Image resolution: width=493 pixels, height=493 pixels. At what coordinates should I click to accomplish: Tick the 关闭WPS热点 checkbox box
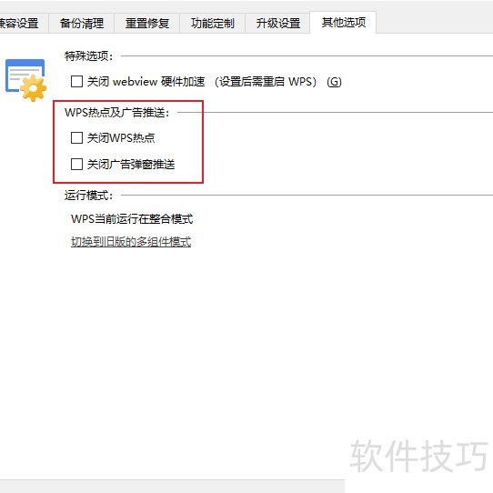coord(76,137)
